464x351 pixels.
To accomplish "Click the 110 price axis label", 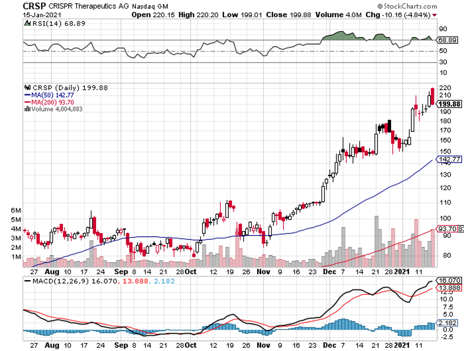I will pos(445,202).
